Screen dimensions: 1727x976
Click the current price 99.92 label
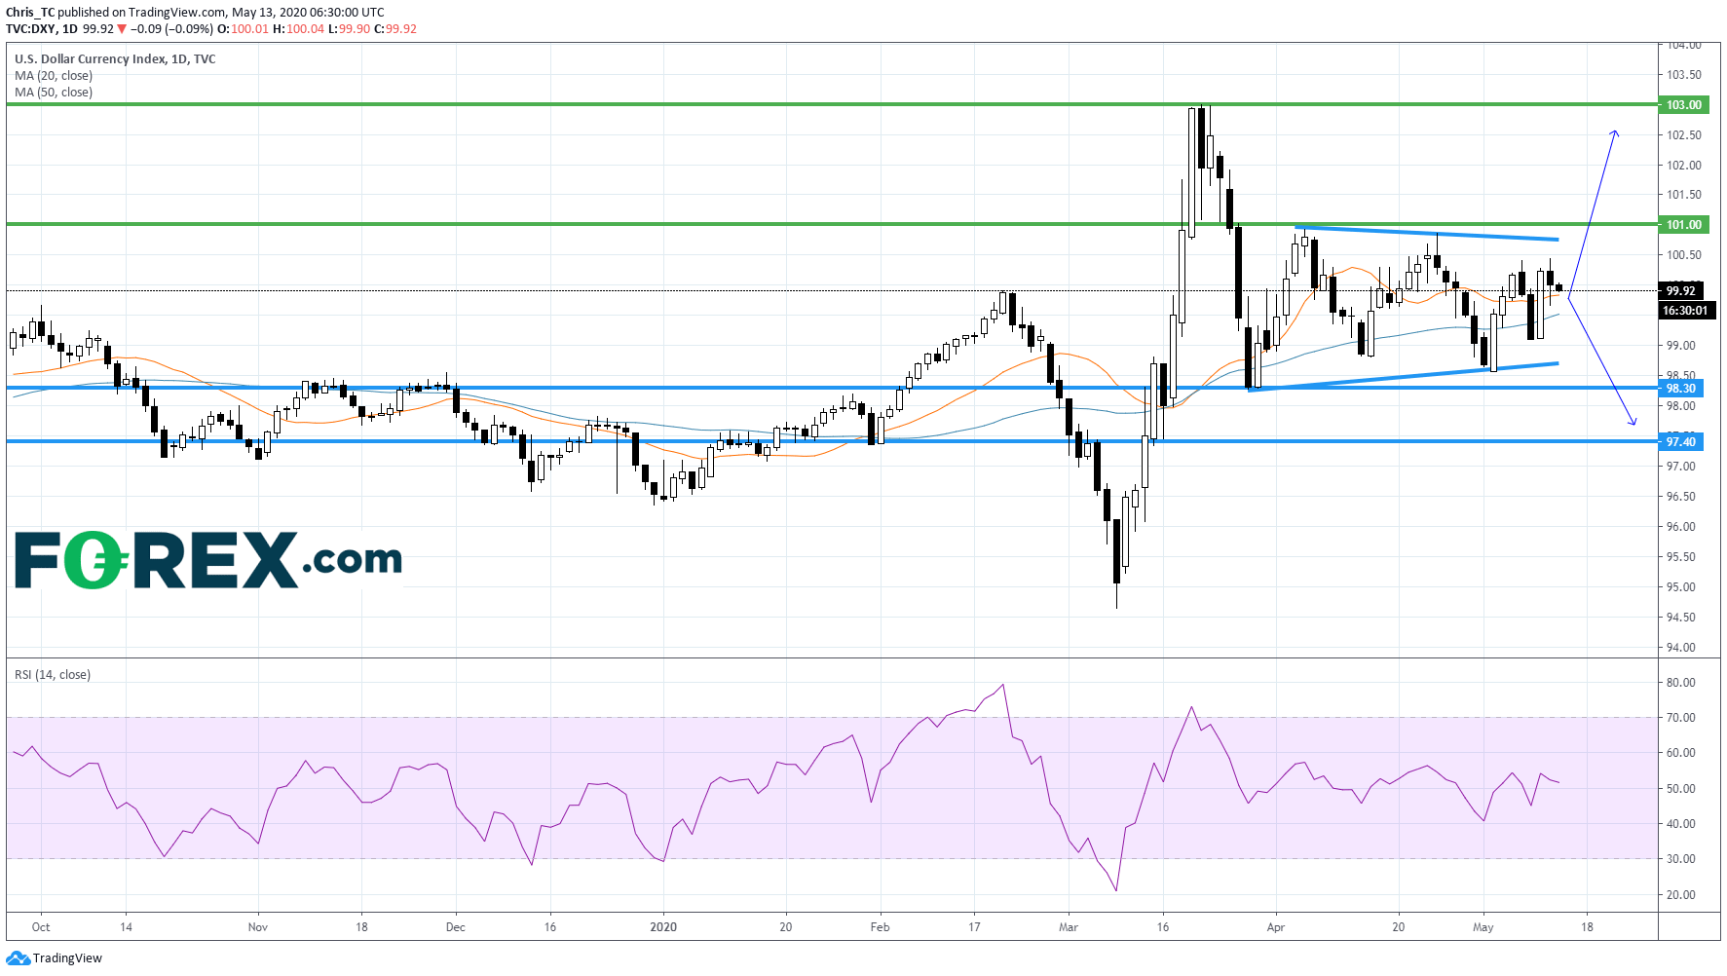[1680, 290]
